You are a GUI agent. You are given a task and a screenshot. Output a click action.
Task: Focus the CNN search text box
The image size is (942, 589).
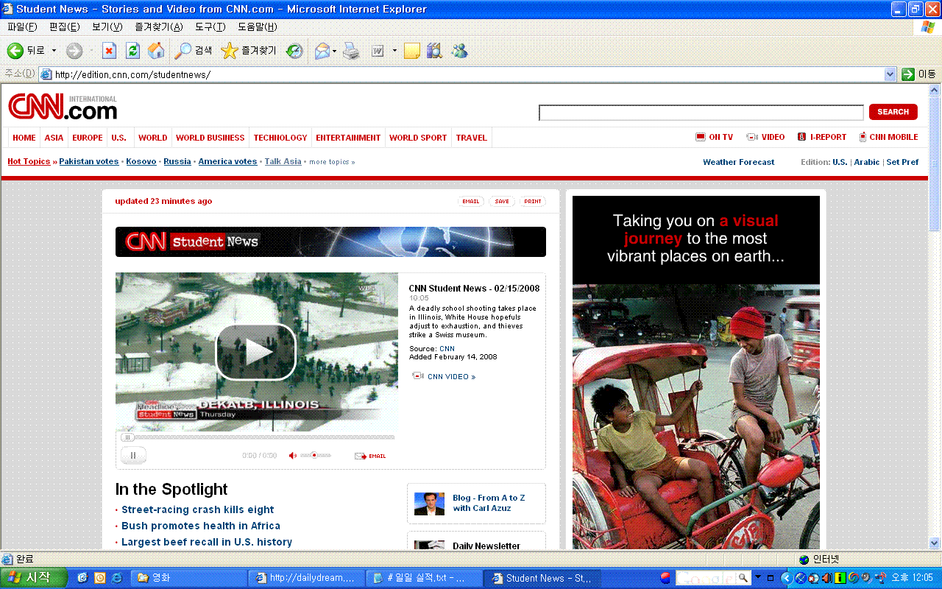click(701, 112)
